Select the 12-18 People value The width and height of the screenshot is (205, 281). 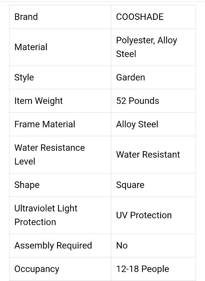click(143, 269)
